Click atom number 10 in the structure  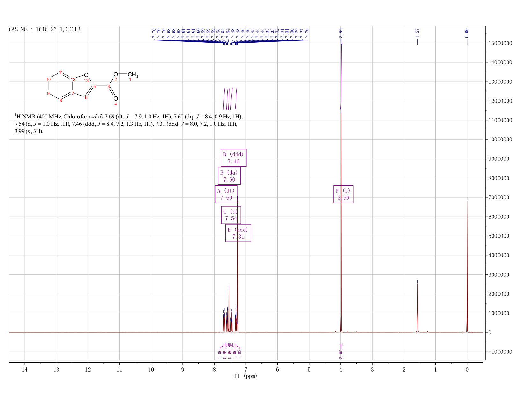pos(48,79)
